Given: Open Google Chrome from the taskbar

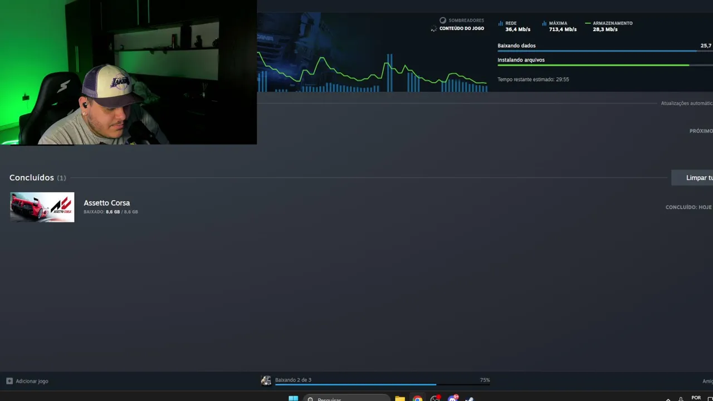Looking at the screenshot, I should click(x=417, y=398).
